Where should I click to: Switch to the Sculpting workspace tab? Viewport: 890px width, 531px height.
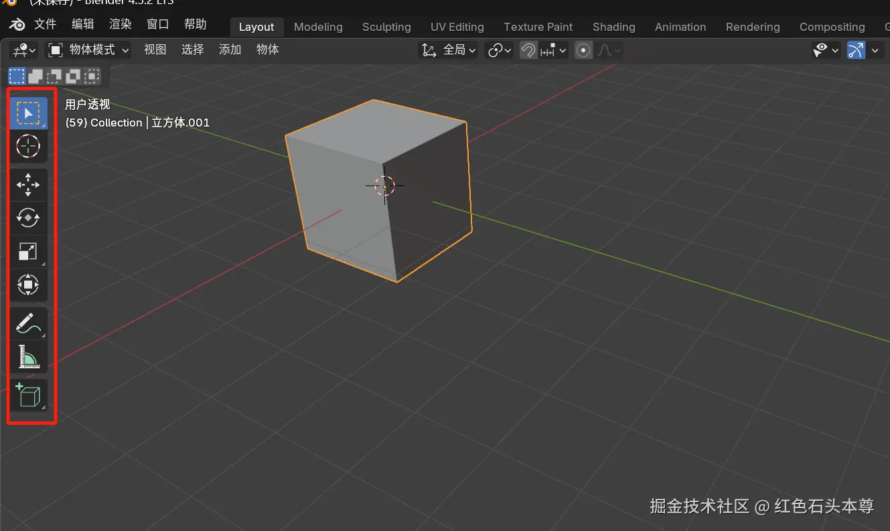click(x=386, y=27)
